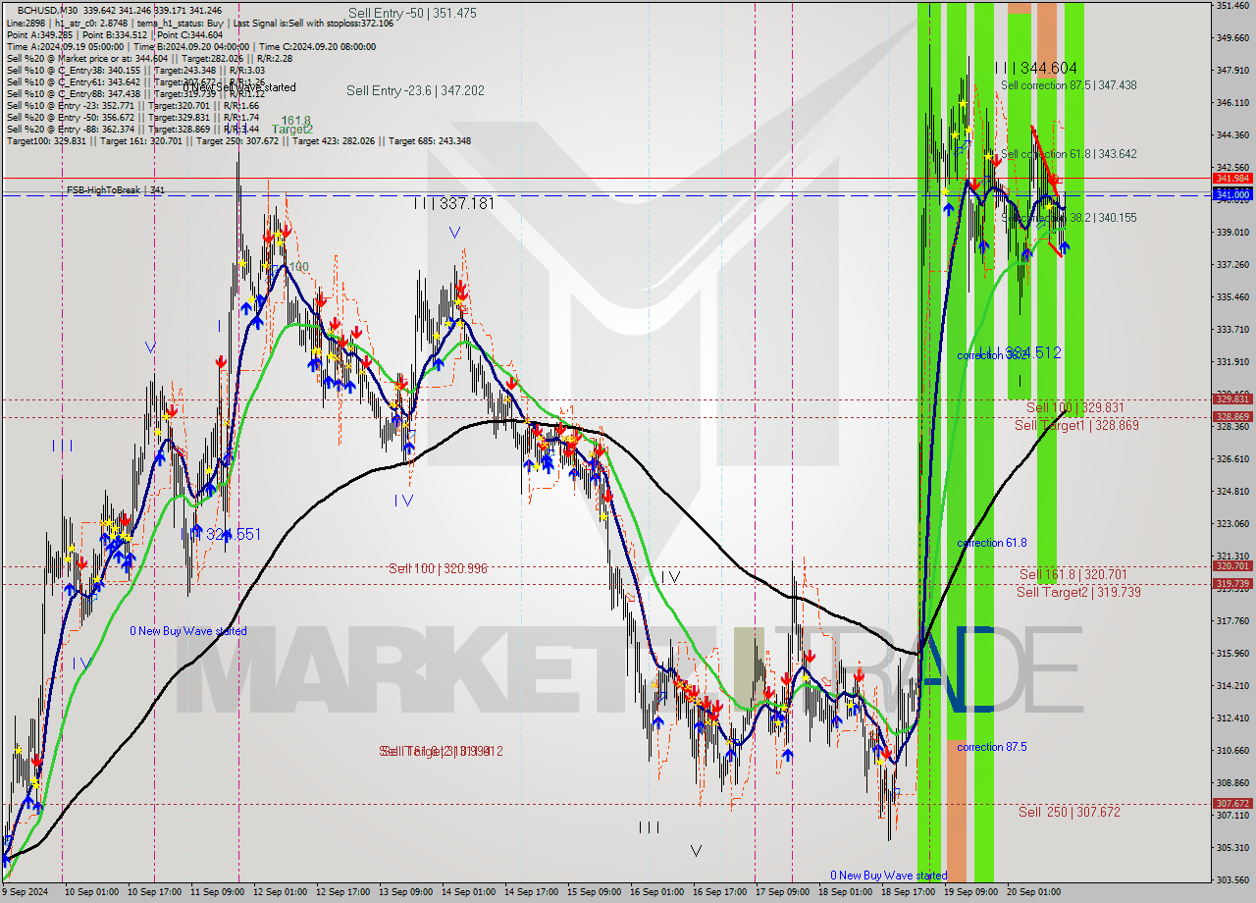This screenshot has width=1256, height=903.
Task: Click the '14 Sep 17:00' time label
Action: pos(533,892)
